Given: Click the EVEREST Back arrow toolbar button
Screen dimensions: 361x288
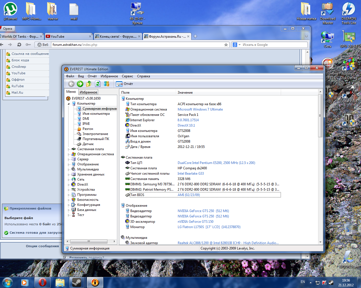Looking at the screenshot, I should point(71,84).
